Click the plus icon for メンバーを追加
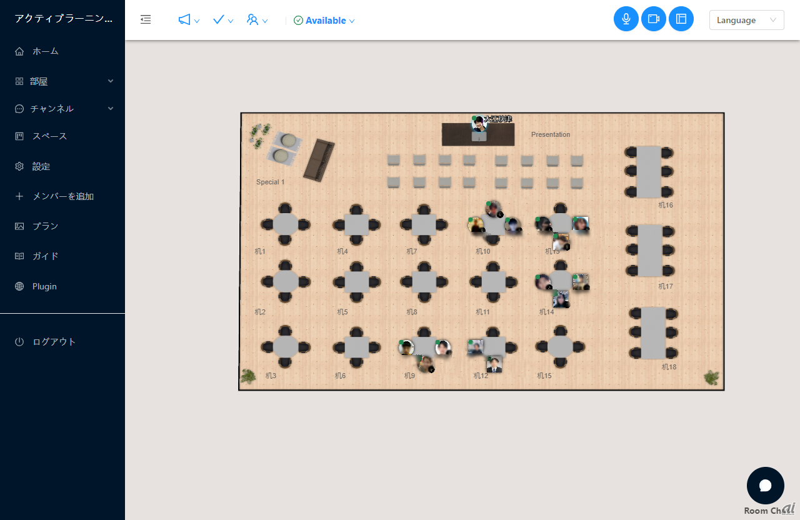 click(19, 196)
